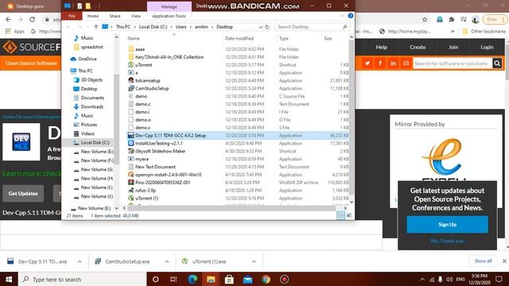Go up one folder level arrow
The image size is (509, 286).
click(95, 27)
